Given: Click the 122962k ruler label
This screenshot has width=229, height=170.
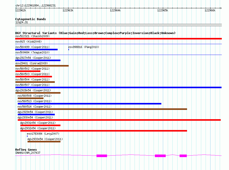Looking at the screenshot, I should (21, 10).
